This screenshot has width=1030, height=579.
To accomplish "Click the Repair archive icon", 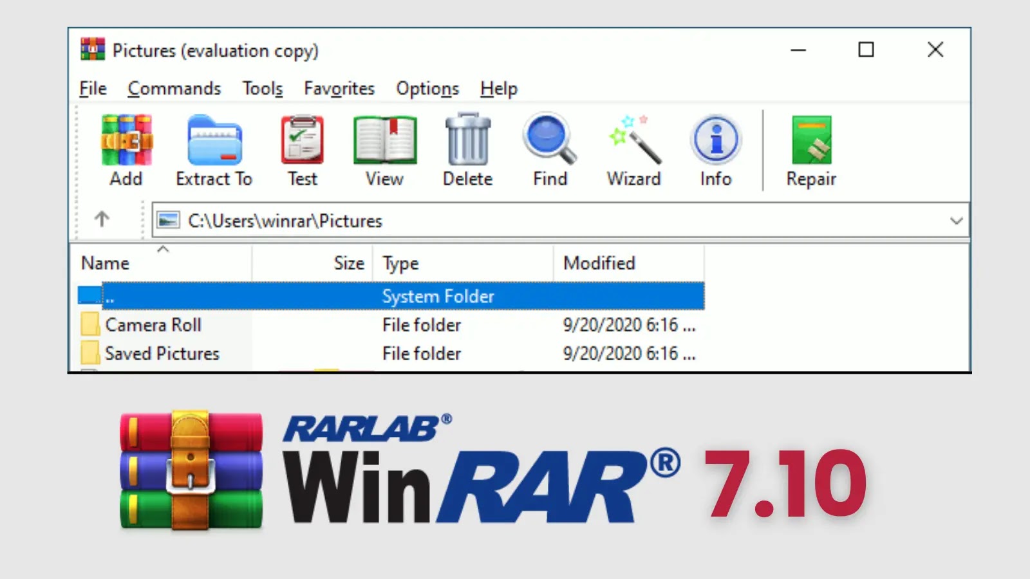I will pyautogui.click(x=811, y=151).
